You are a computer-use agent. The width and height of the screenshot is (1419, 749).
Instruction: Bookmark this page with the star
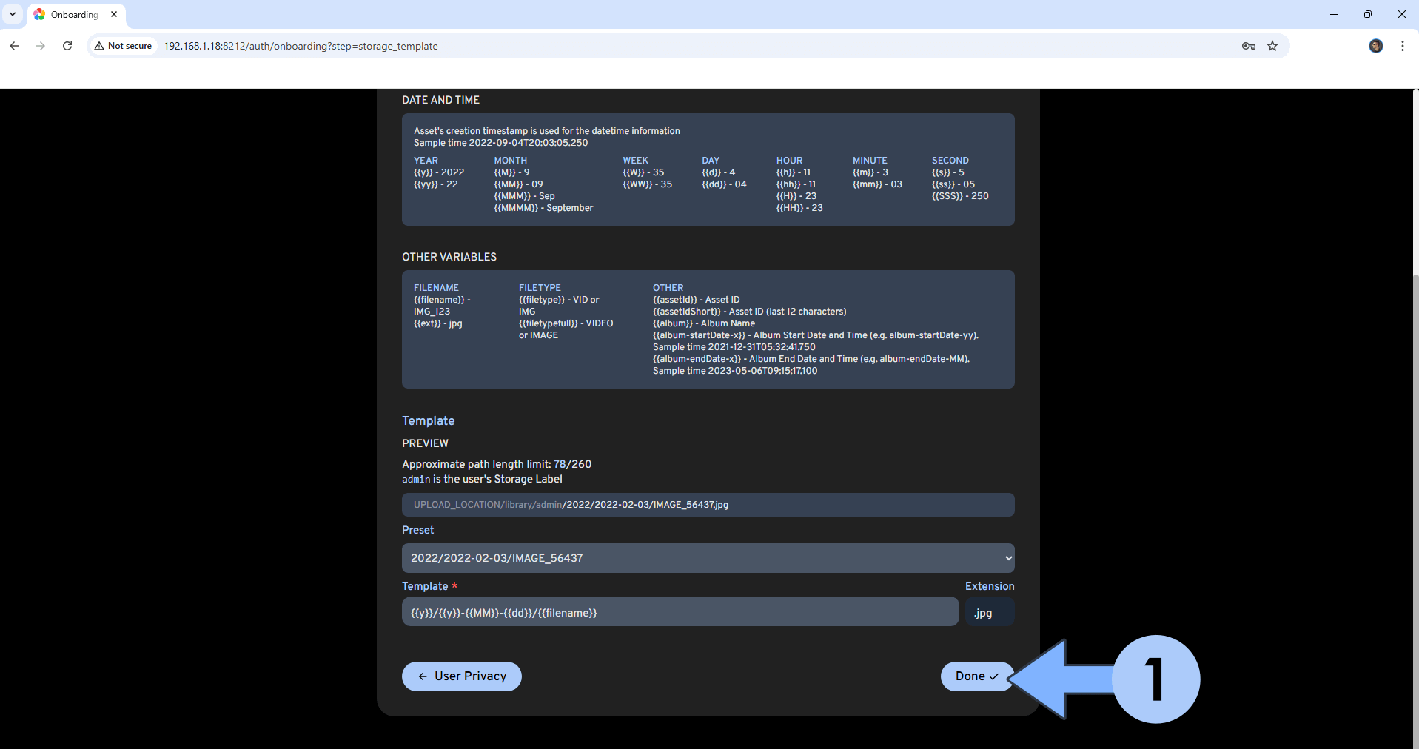[x=1272, y=46]
